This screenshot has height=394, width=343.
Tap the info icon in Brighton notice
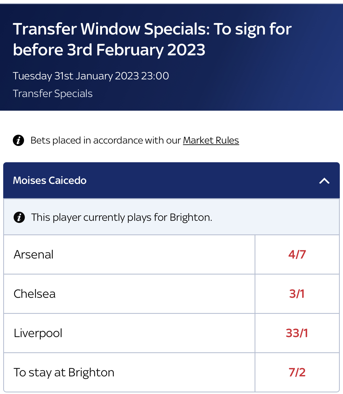coord(19,217)
